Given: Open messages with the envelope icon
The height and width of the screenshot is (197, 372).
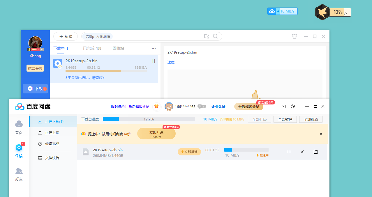Looking at the screenshot, I should pos(283,106).
